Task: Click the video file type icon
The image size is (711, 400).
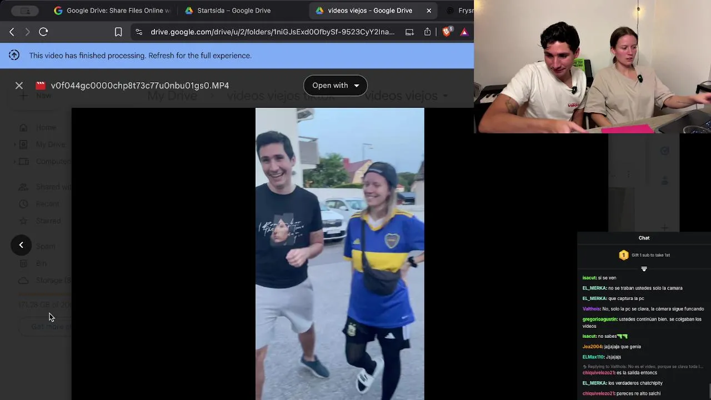Action: click(x=41, y=86)
